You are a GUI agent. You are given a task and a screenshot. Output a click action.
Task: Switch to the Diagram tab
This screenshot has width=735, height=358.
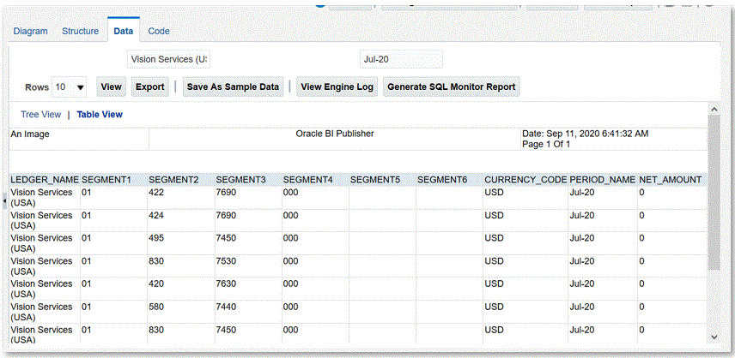[x=30, y=31]
